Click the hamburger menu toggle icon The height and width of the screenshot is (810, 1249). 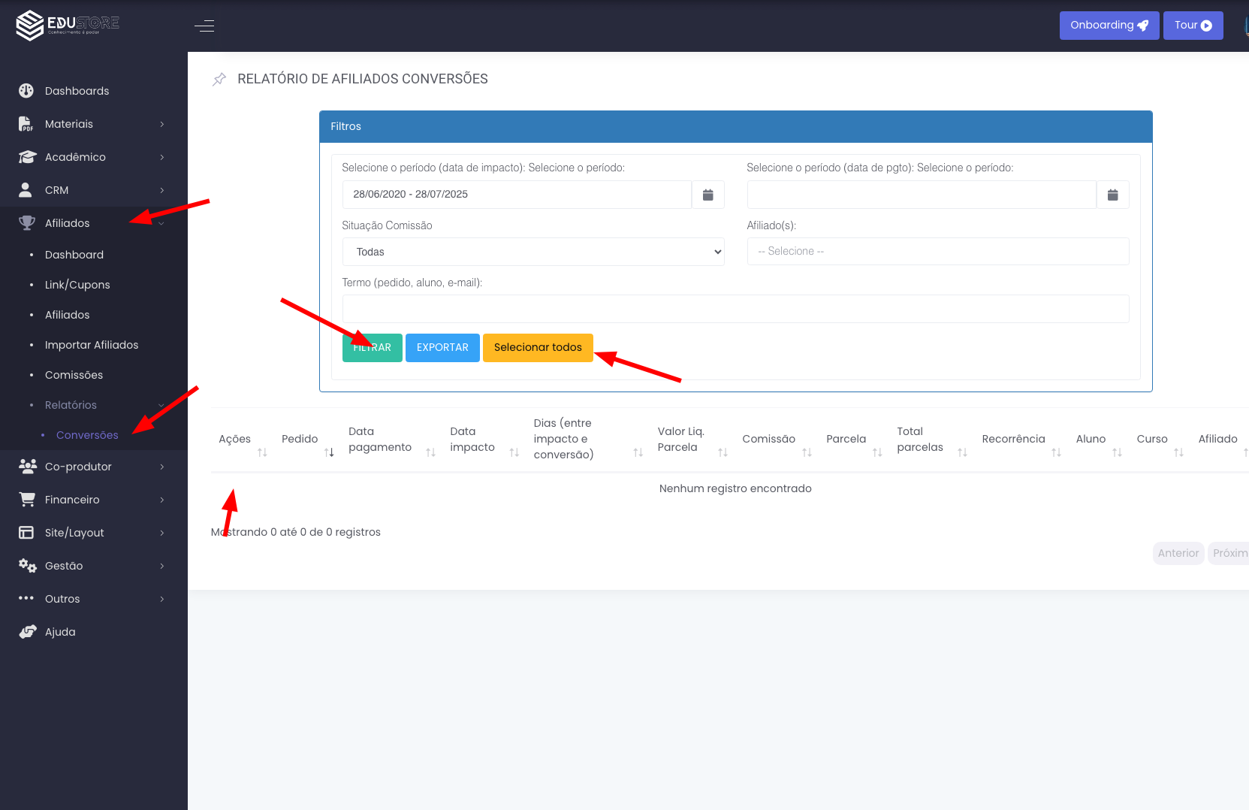(x=204, y=26)
